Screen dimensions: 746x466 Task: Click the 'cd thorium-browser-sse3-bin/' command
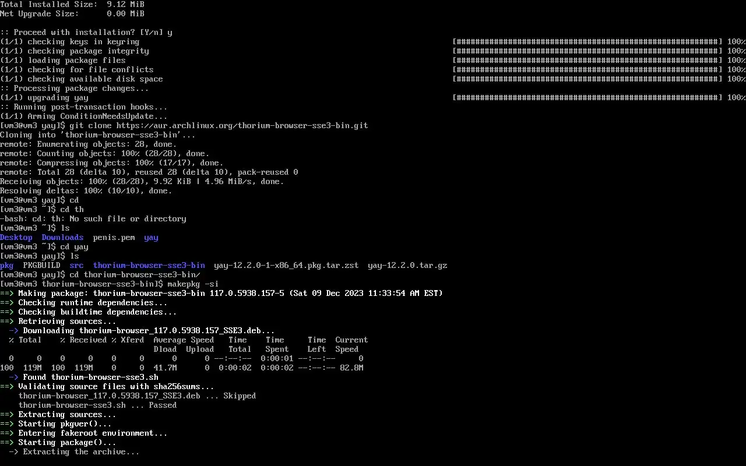(135, 274)
